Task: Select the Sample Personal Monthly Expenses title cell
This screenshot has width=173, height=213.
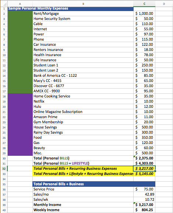Action: (x=70, y=8)
